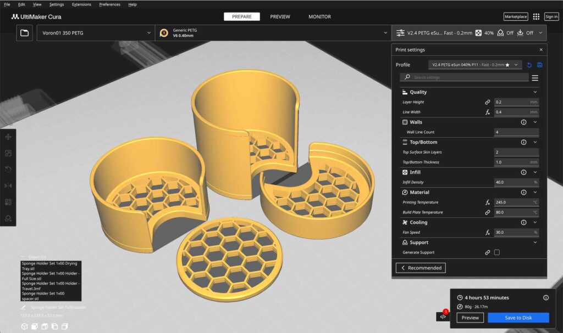Select the Scale tool
Screen dimensions: 563x333
[8, 154]
